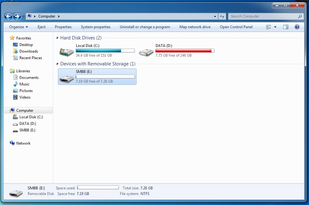Click Space free 7.19 GB value
Viewport: 309px width, 205px height.
pos(83,194)
